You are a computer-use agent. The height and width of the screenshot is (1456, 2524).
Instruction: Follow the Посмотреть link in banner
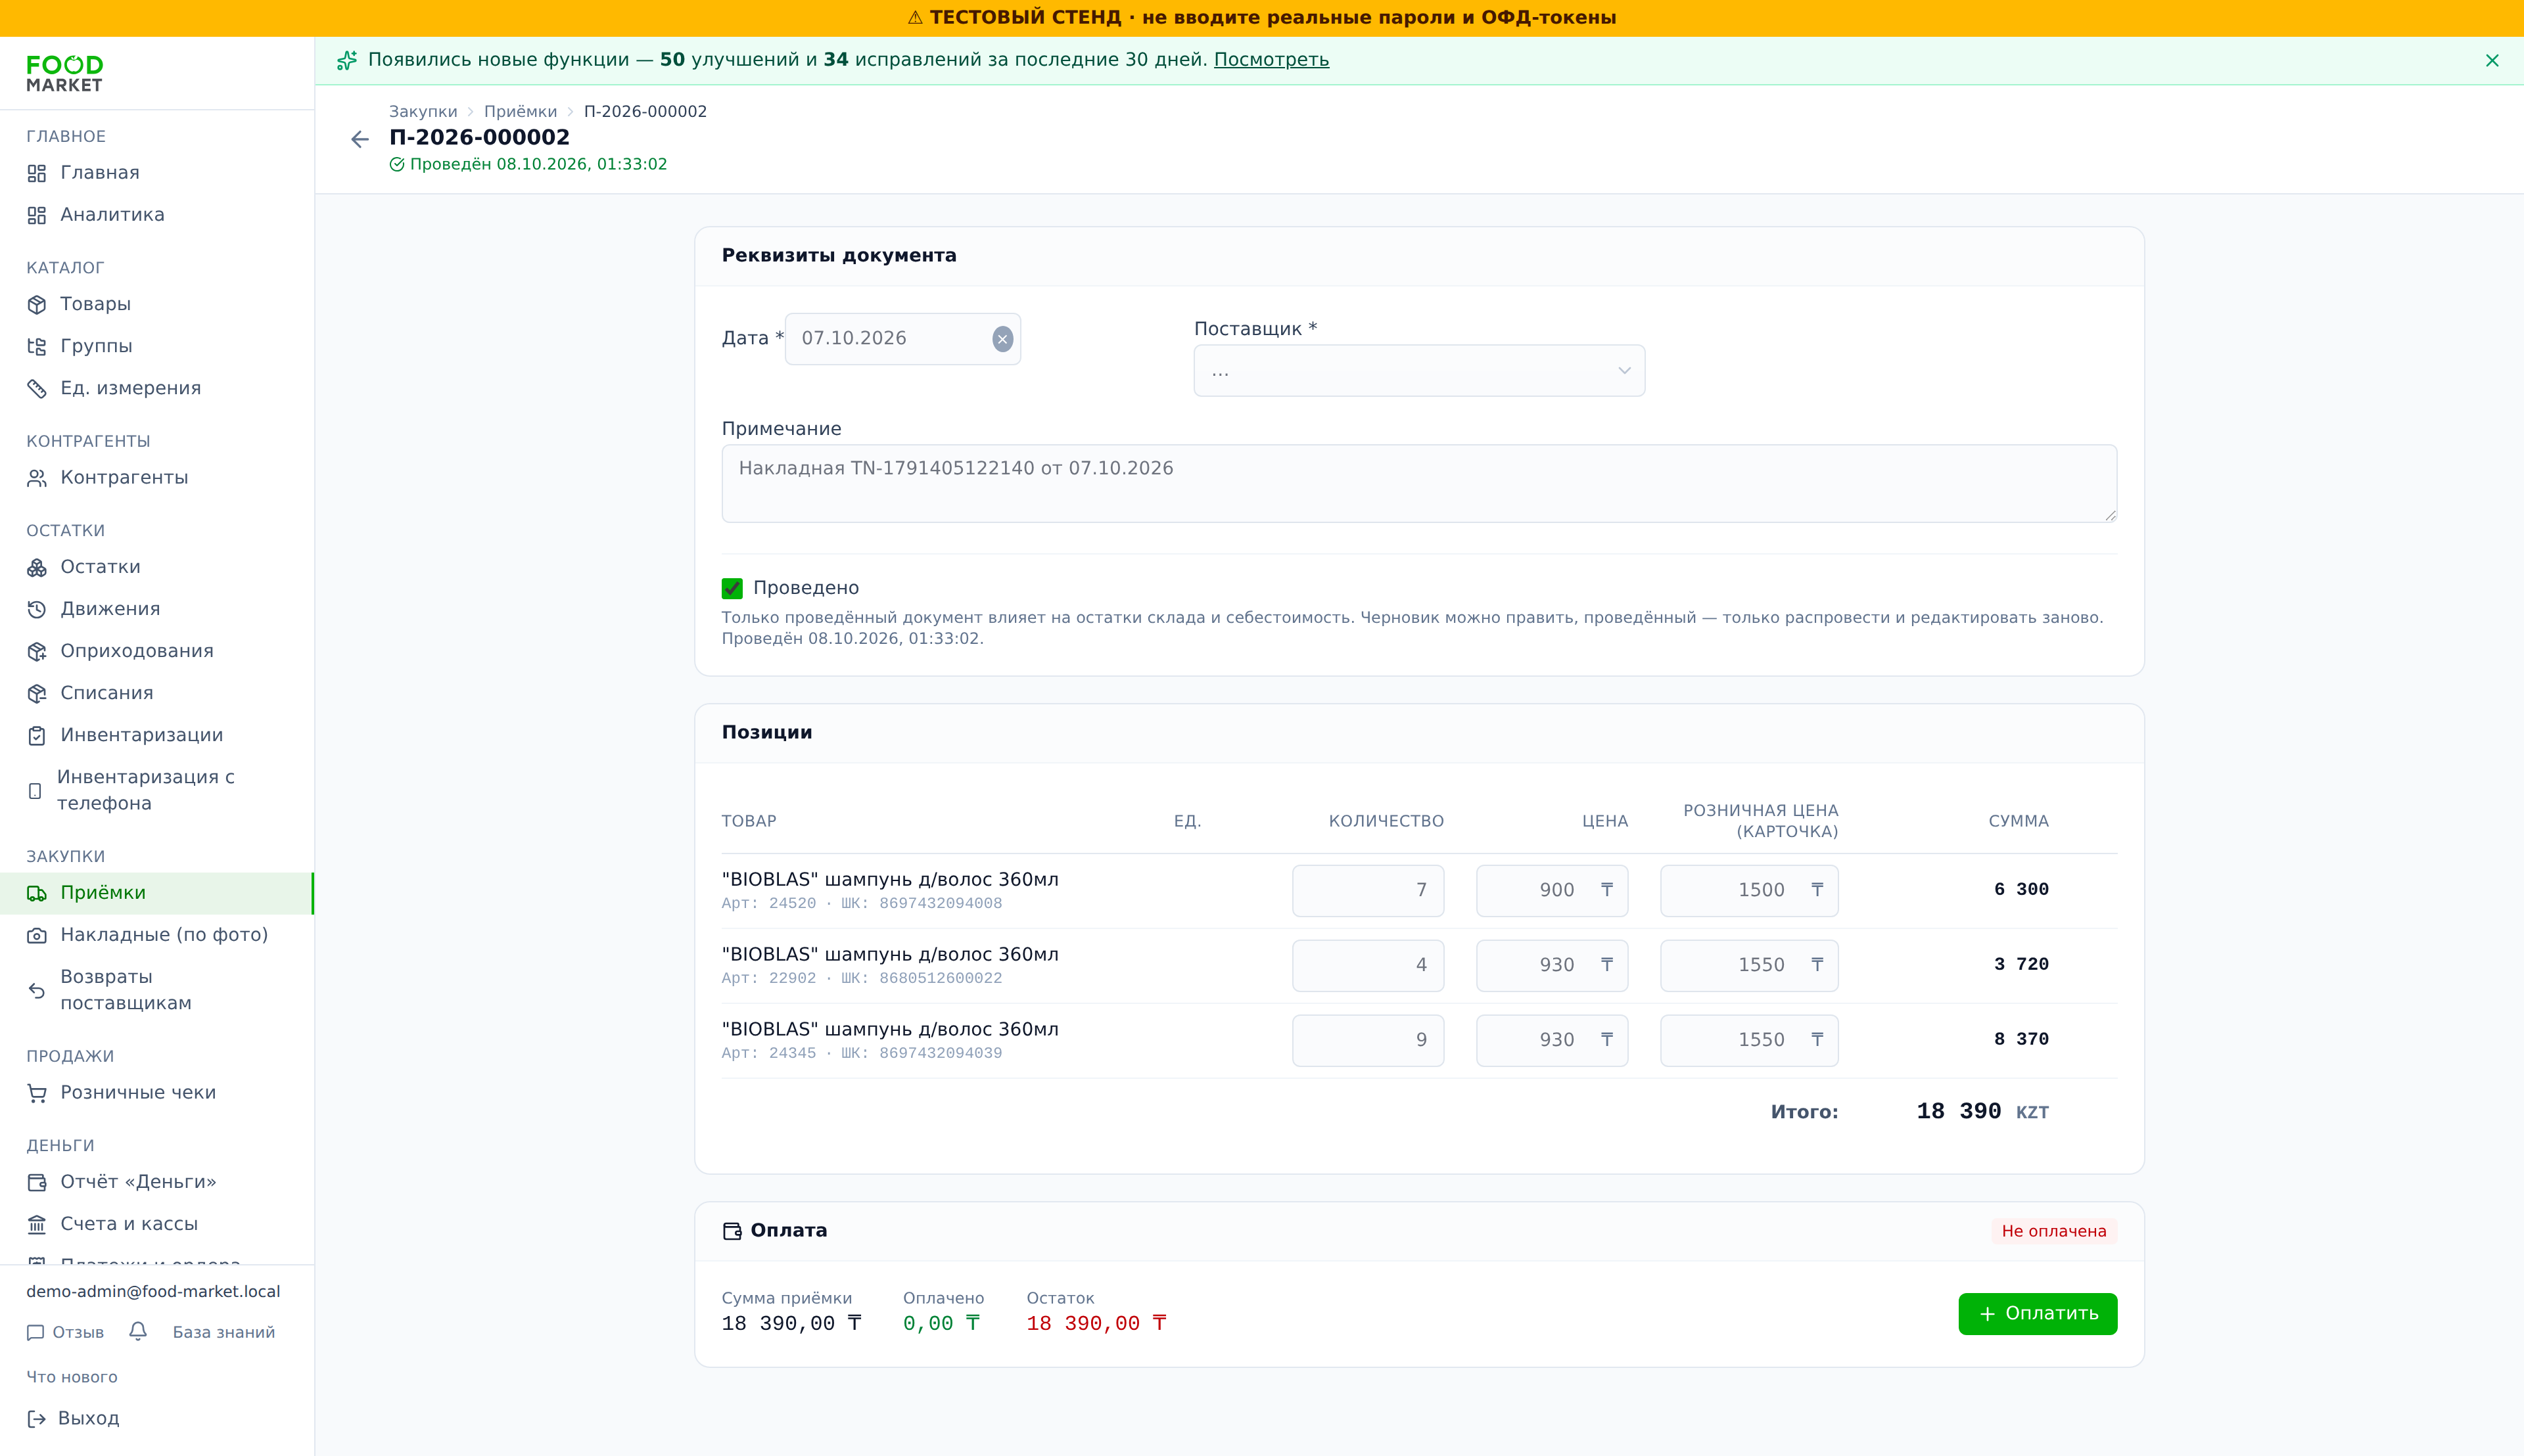pos(1271,60)
